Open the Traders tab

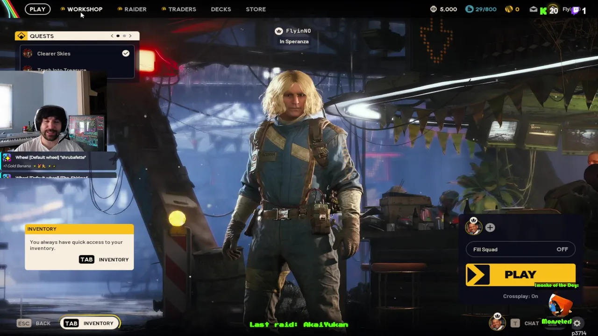182,9
